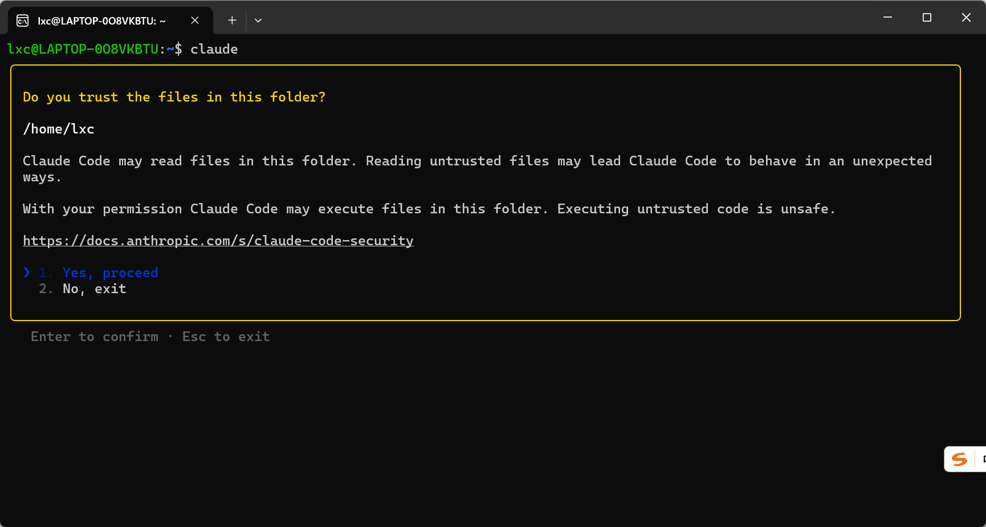Click the selection arrow beside Yes, proceed

coord(26,272)
